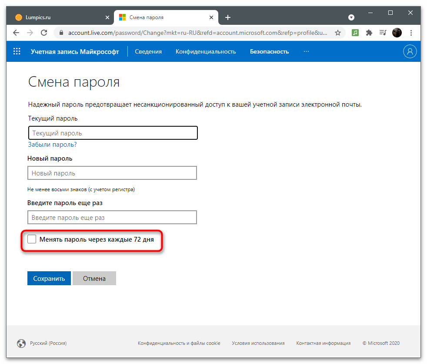Screen dimensions: 427x364
Task: Click the Отмена button
Action: (94, 278)
